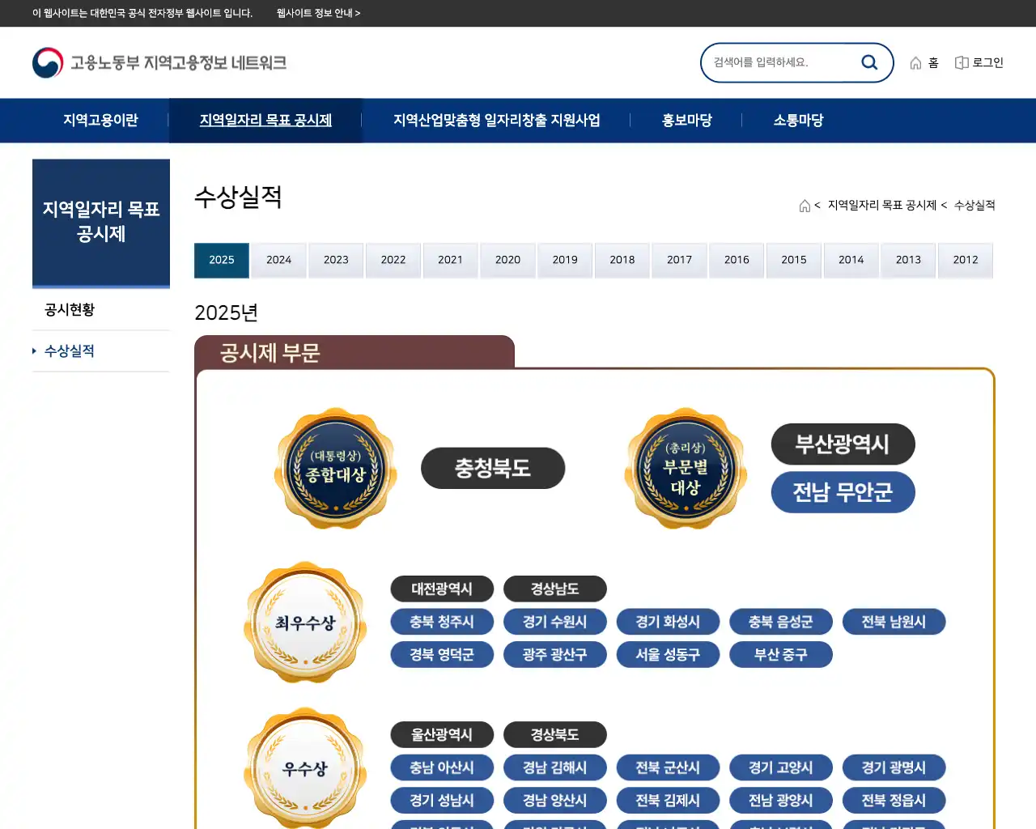Click the 우수상 medal badge
Viewport: 1036px width, 829px height.
click(305, 769)
